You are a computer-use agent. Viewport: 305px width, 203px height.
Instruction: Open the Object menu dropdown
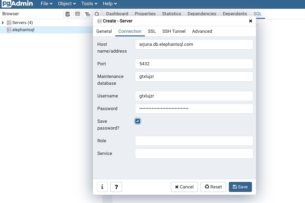pyautogui.click(x=67, y=4)
